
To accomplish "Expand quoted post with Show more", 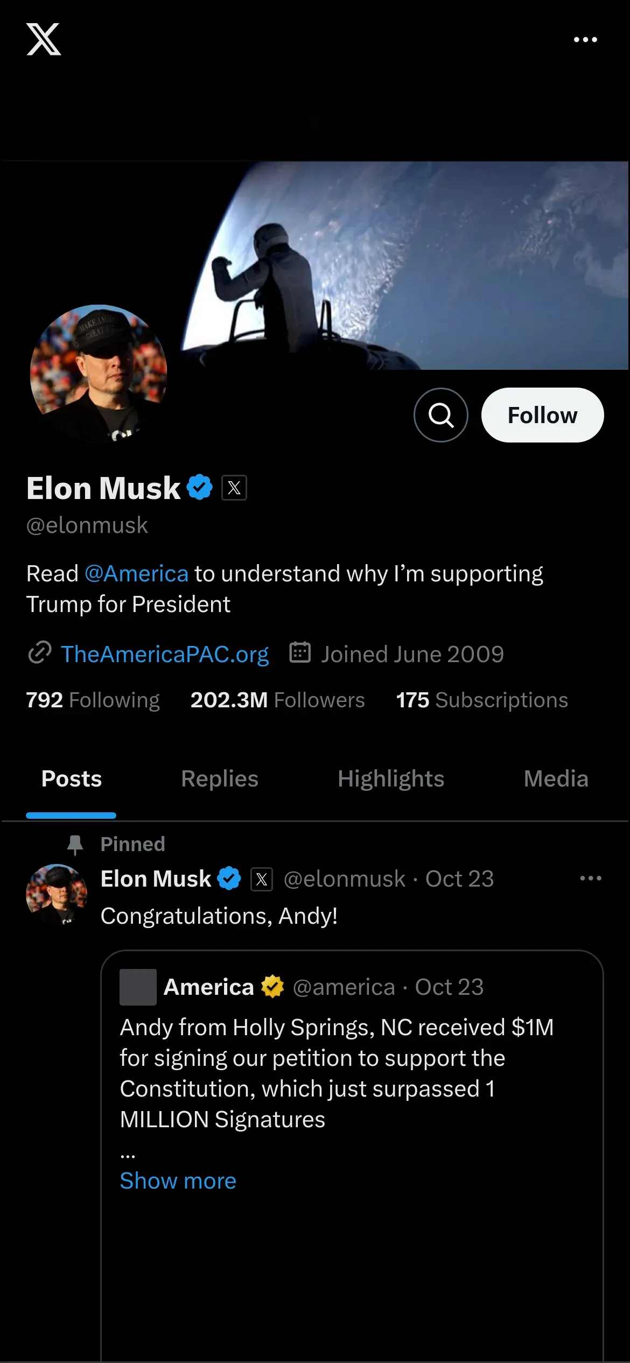I will coord(178,1181).
